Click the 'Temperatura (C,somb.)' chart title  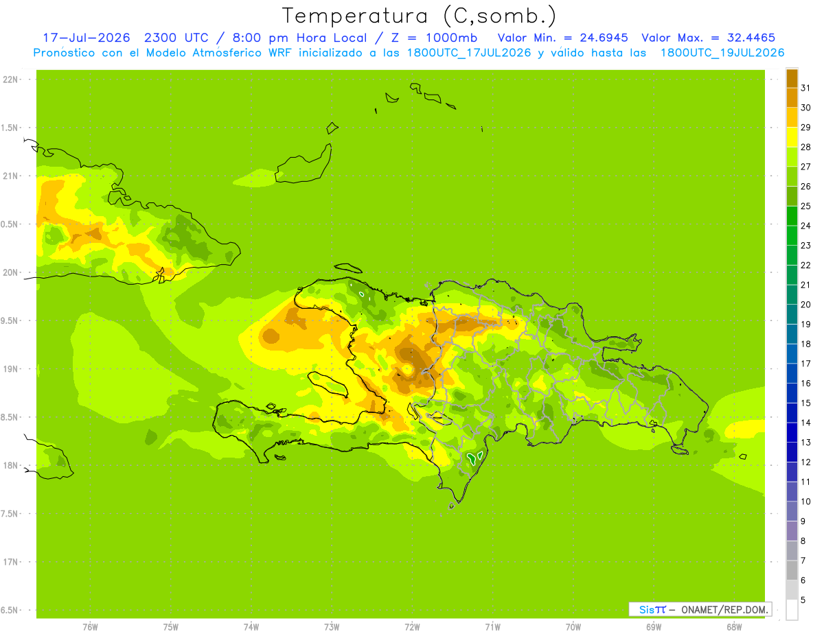(x=419, y=16)
